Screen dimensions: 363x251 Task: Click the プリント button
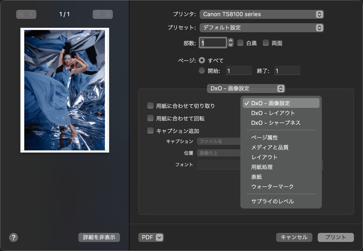pos(336,237)
